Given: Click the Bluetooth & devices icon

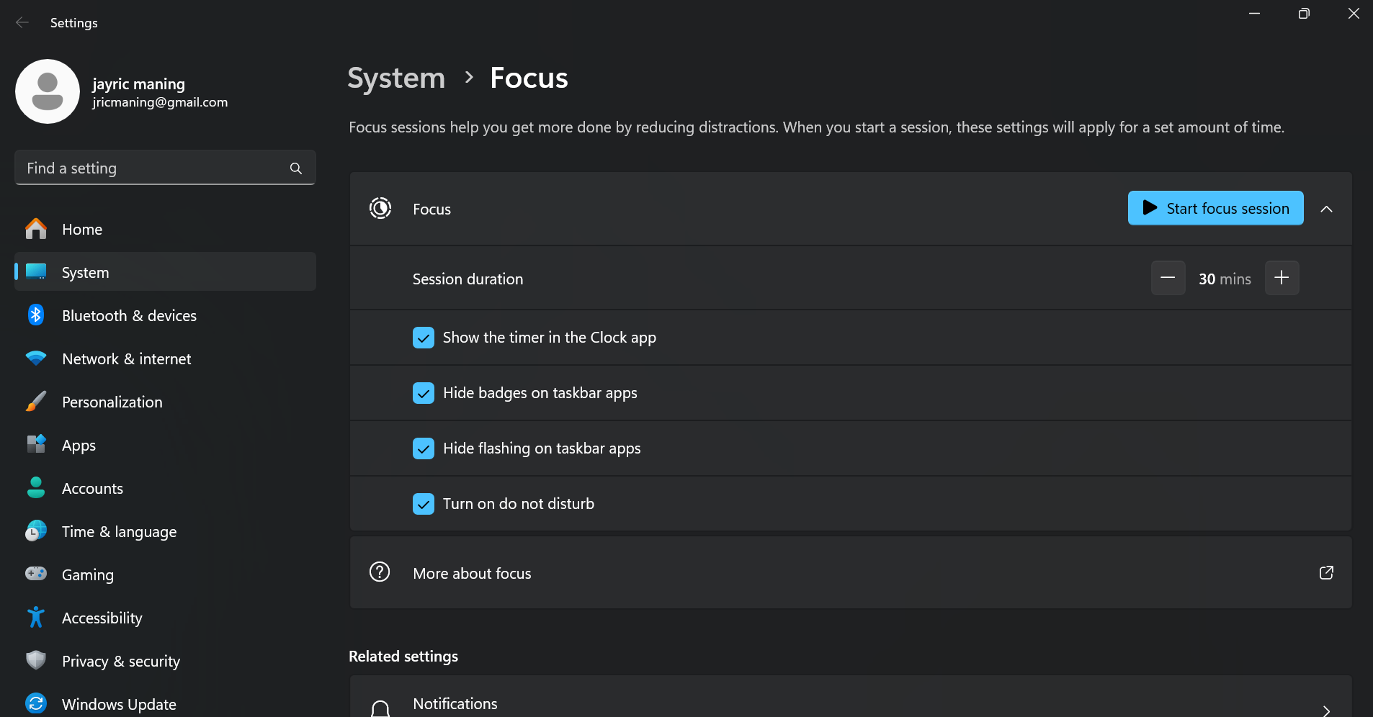Looking at the screenshot, I should click(36, 315).
